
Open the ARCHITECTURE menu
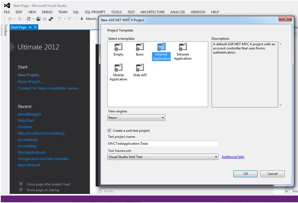point(153,12)
